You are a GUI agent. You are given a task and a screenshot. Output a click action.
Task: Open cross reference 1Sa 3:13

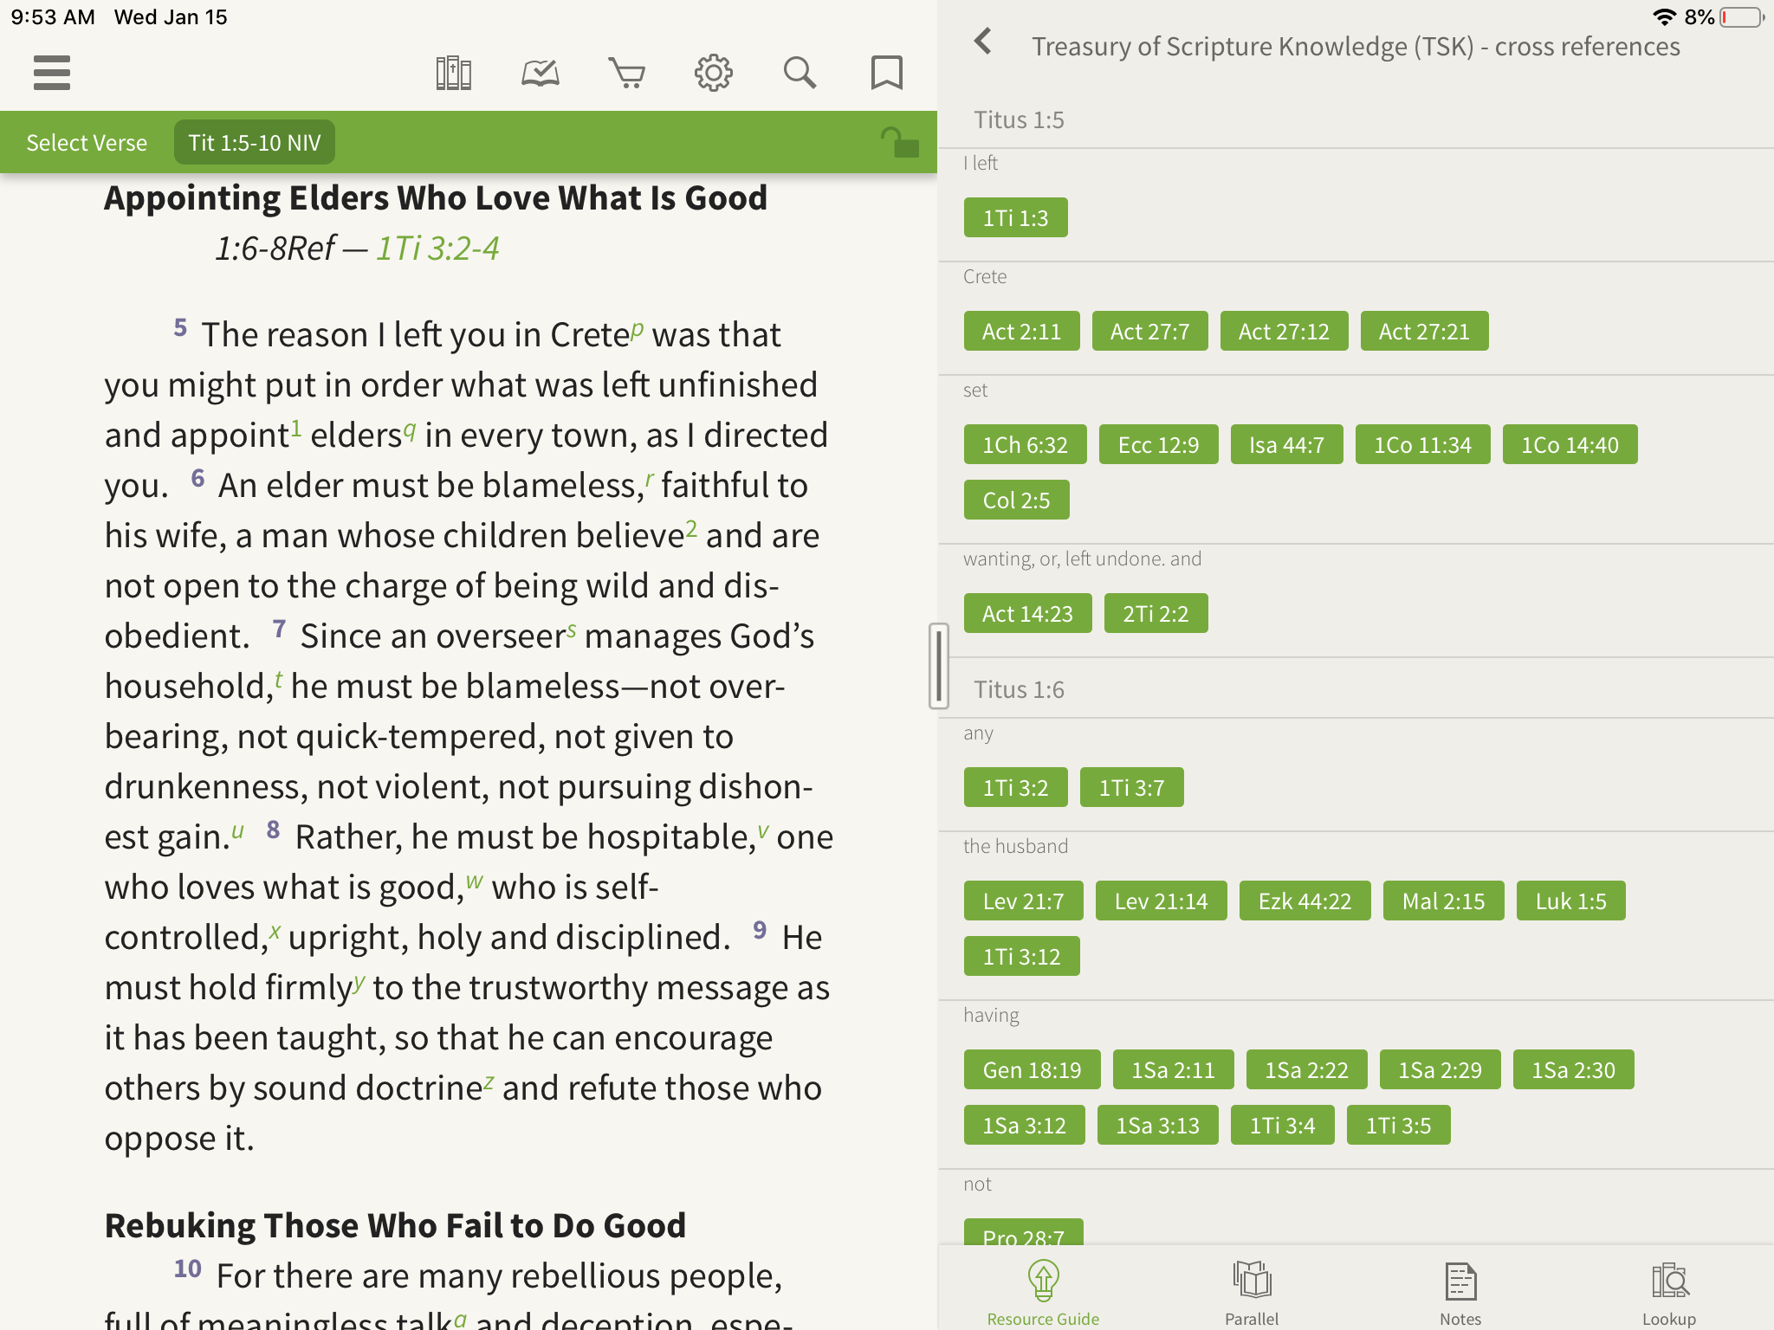[1157, 1125]
